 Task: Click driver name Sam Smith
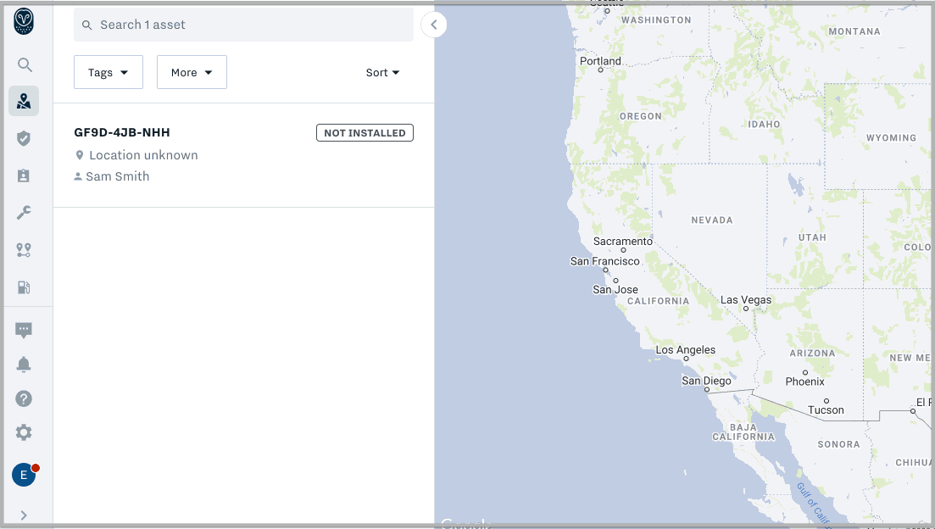118,176
